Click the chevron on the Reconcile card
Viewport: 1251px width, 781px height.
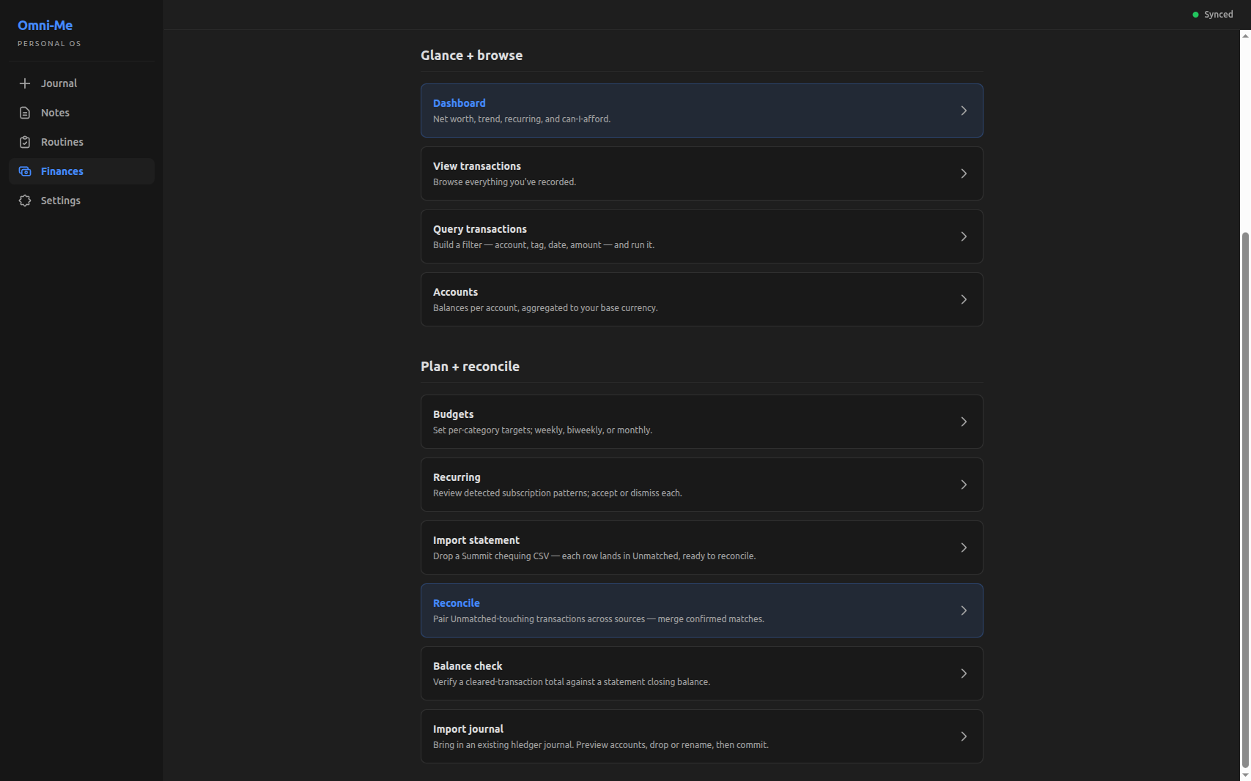coord(964,610)
